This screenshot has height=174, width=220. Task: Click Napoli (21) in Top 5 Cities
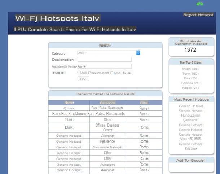[190, 88]
